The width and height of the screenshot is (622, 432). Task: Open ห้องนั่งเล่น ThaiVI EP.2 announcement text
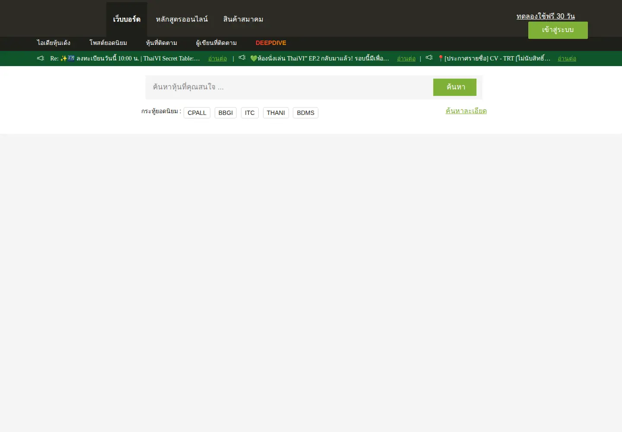click(320, 58)
